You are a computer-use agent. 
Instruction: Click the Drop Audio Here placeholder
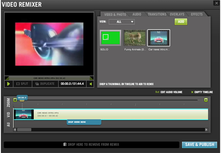(x=84, y=122)
